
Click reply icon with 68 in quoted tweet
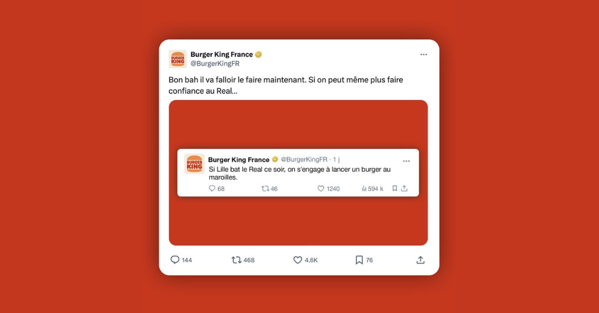click(212, 188)
